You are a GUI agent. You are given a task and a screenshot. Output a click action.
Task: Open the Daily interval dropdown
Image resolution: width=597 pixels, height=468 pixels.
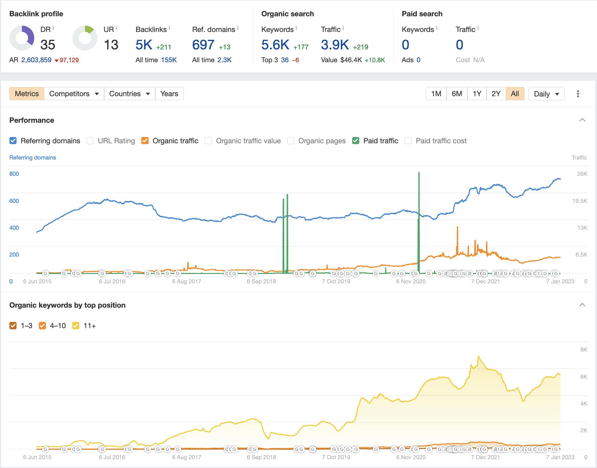coord(546,94)
